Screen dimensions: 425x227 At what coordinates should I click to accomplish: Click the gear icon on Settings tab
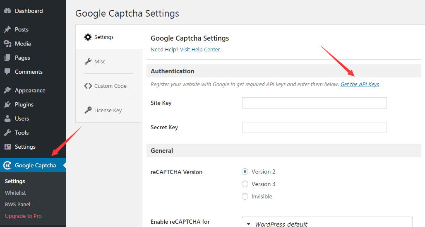[88, 37]
